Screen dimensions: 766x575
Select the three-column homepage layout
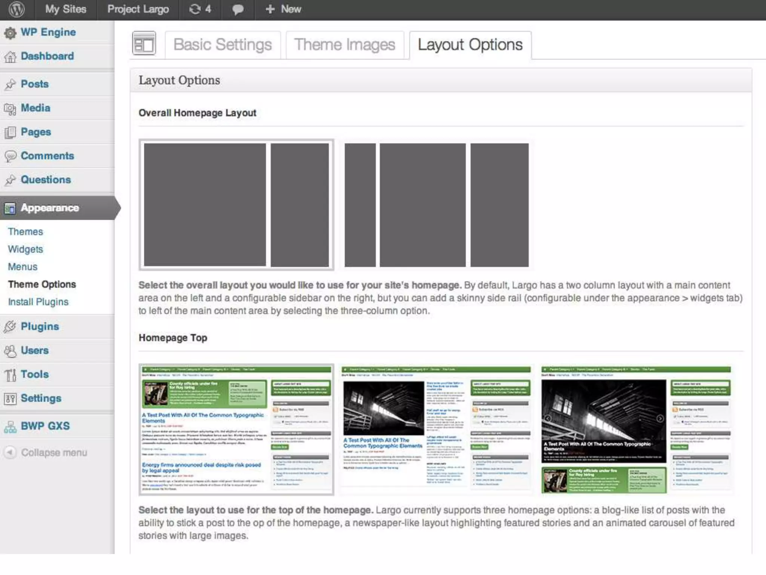[x=436, y=205]
